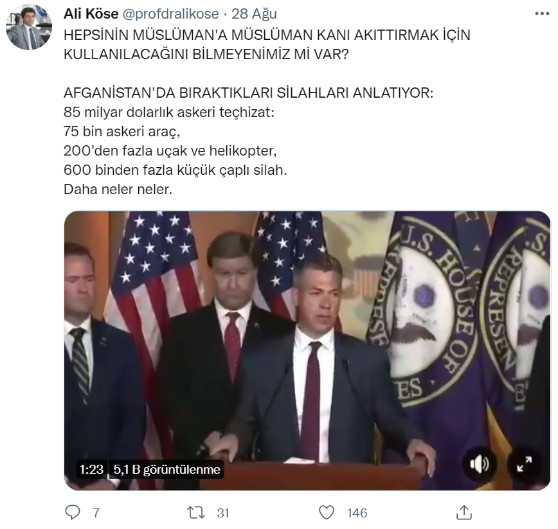Retweet using the arrows icon
The width and height of the screenshot is (558, 529).
196,513
